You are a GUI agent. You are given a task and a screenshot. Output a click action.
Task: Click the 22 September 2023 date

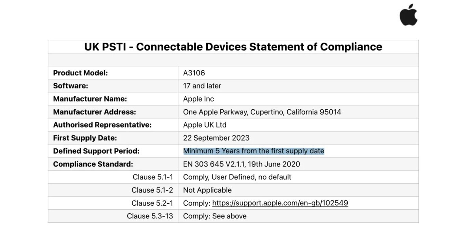coord(216,138)
